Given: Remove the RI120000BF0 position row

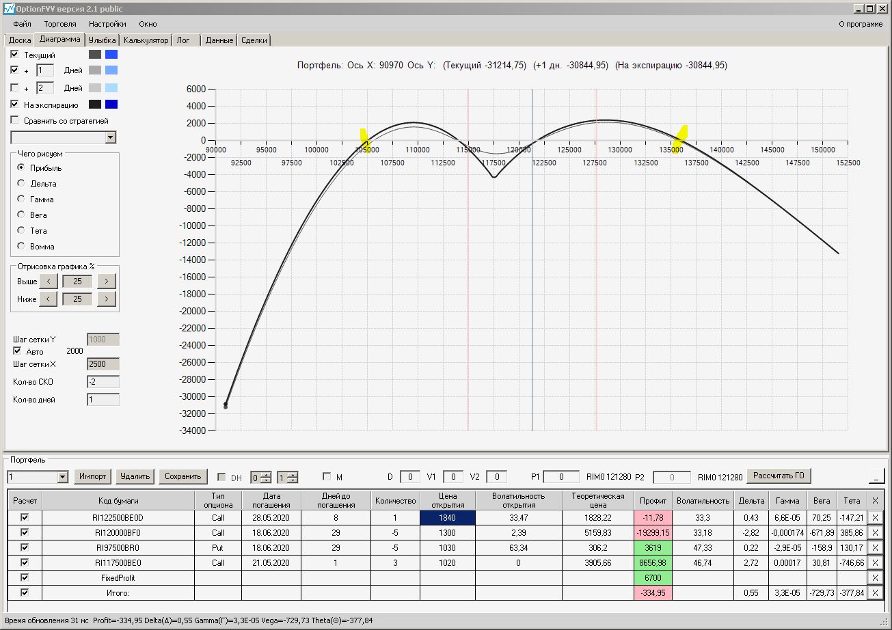Looking at the screenshot, I should tap(875, 532).
